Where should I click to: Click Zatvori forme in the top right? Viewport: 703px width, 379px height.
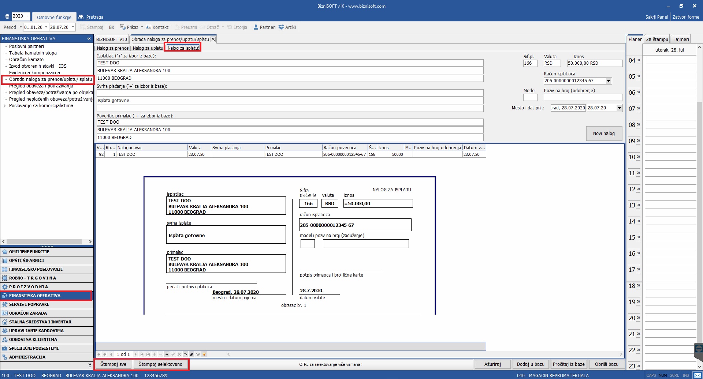pos(686,17)
